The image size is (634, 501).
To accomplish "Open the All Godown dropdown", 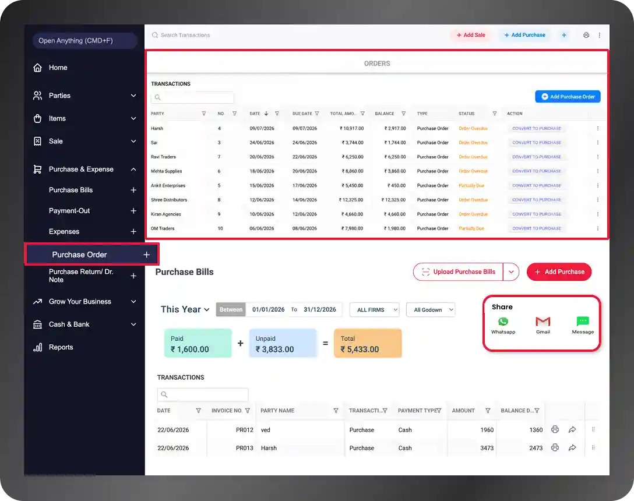I will click(x=431, y=310).
